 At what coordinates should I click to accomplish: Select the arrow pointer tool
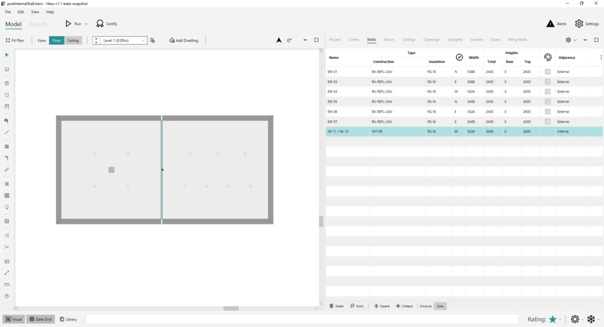[6, 55]
